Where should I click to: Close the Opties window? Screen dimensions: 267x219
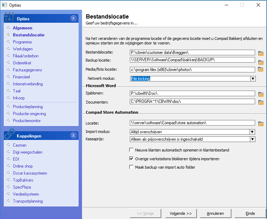[x=258, y=5]
